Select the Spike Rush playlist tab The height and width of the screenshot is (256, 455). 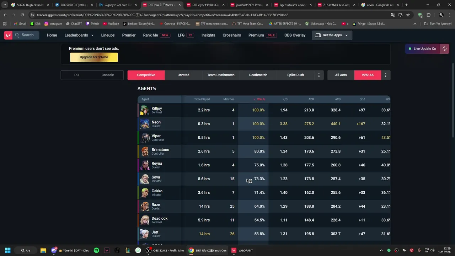point(295,75)
